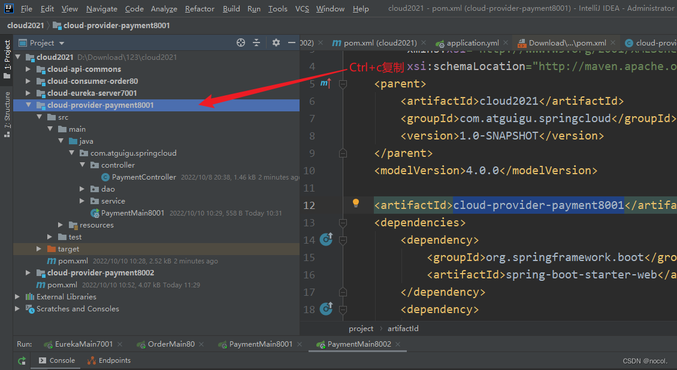
Task: Click the Maven parent gutter icon on line 5
Action: [x=325, y=83]
